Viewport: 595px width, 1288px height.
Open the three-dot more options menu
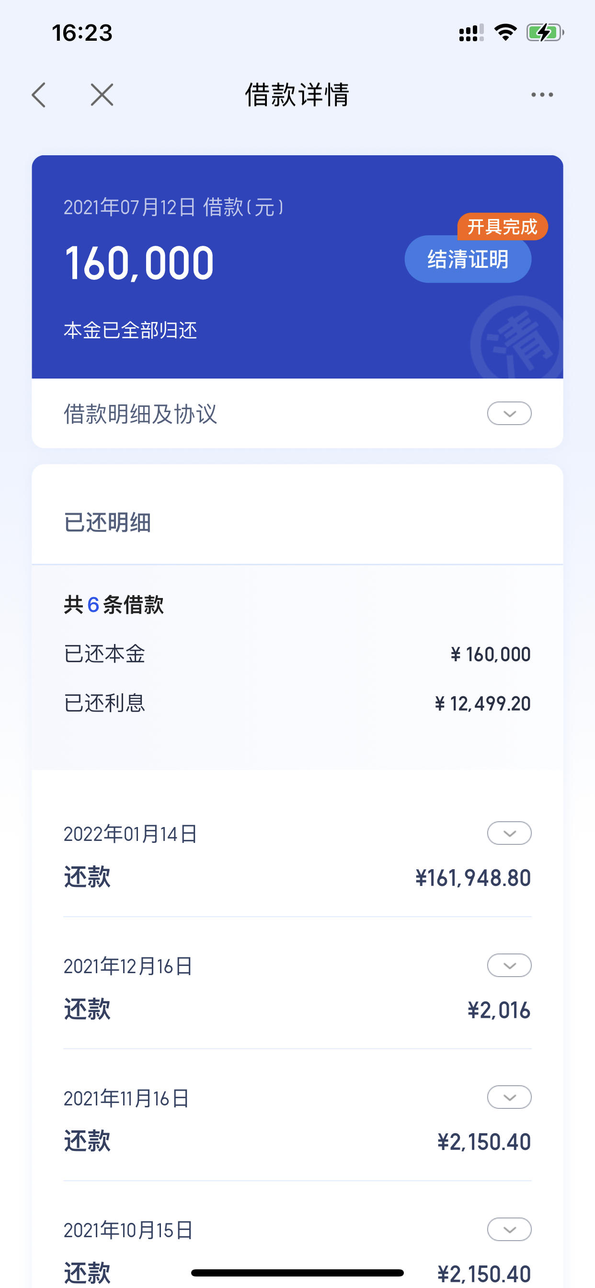tap(542, 94)
